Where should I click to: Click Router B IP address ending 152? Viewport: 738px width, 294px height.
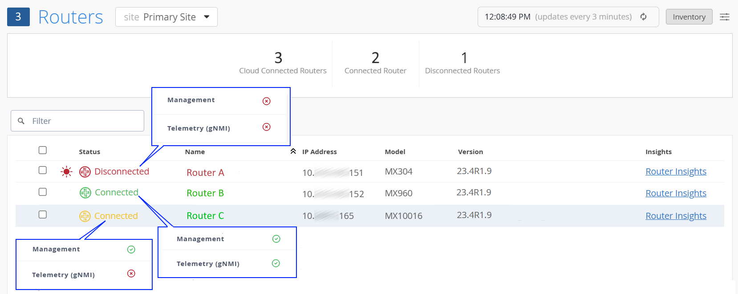(x=333, y=194)
